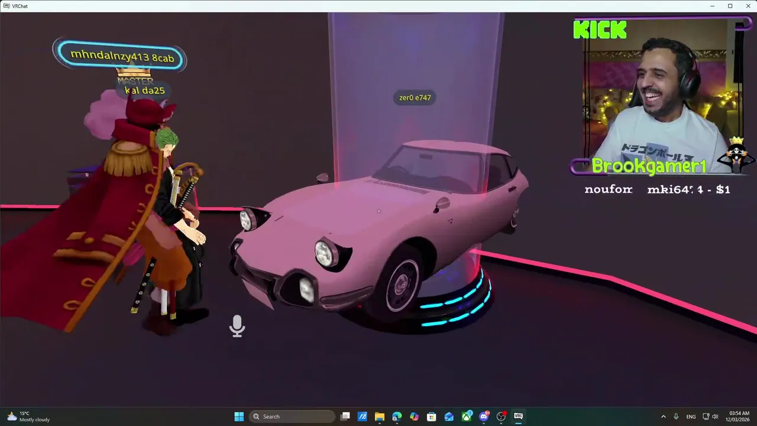Click the mki64 donation ticker text

[x=689, y=189]
